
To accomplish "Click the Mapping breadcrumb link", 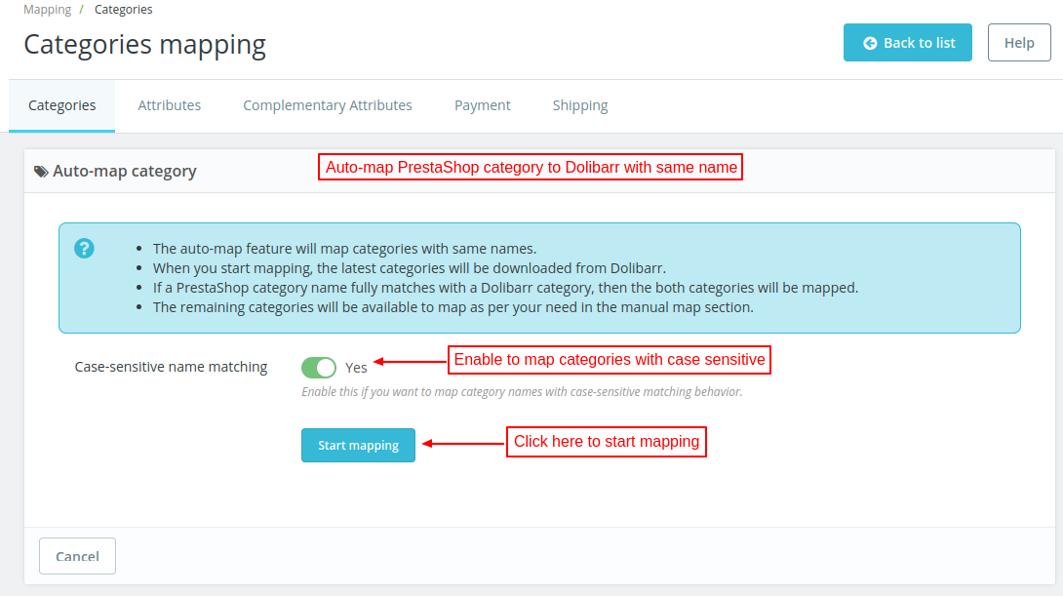I will pyautogui.click(x=47, y=10).
